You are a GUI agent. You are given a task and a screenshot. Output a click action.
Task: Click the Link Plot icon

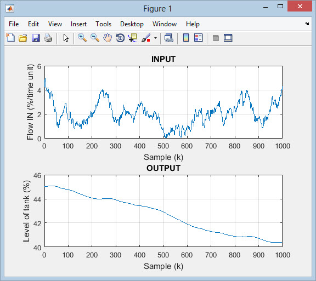(x=168, y=38)
